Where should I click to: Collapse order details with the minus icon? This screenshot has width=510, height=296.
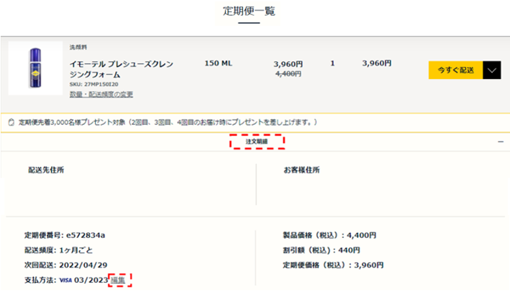(500, 142)
